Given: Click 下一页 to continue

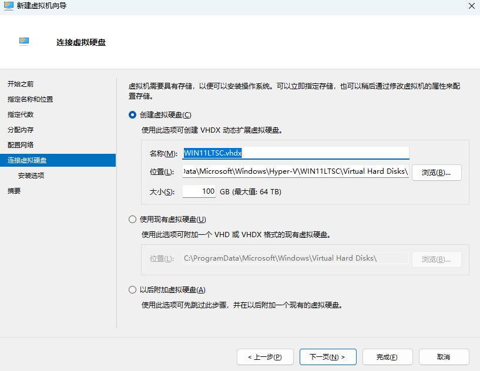Looking at the screenshot, I should coord(327,357).
